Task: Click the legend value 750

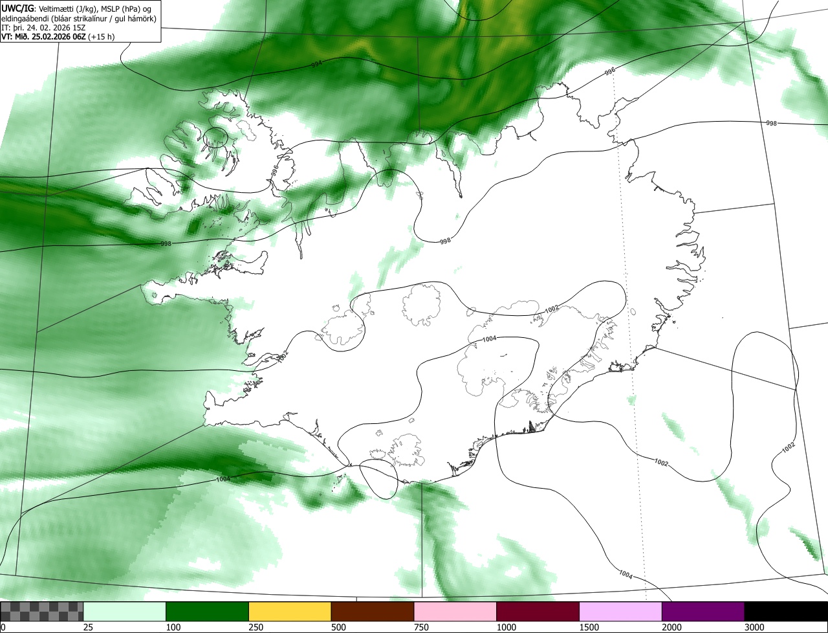Action: [421, 627]
